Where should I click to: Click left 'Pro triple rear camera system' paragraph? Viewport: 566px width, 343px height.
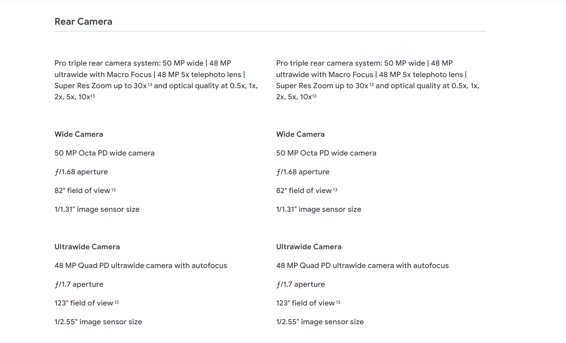point(156,80)
